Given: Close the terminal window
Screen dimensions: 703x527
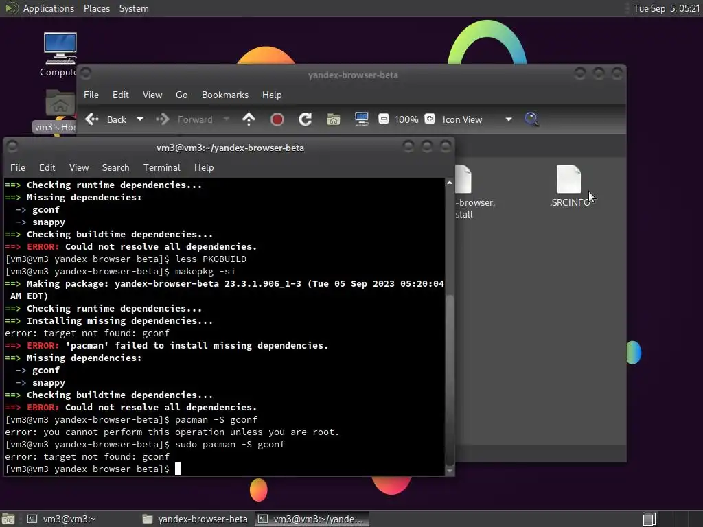Looking at the screenshot, I should (x=445, y=146).
